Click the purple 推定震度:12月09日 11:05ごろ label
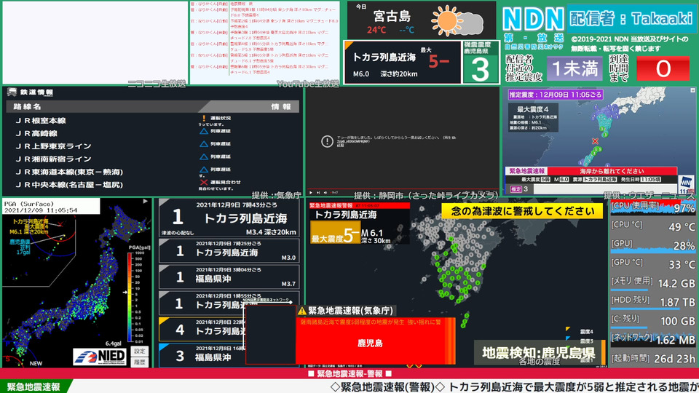699x393 pixels. click(x=556, y=95)
